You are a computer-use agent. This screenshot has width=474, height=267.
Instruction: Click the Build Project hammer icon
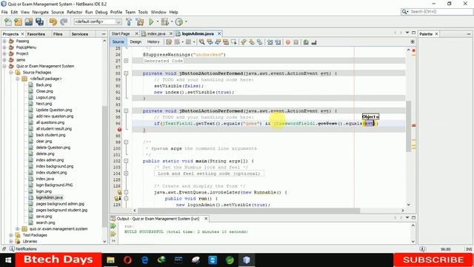pyautogui.click(x=129, y=22)
